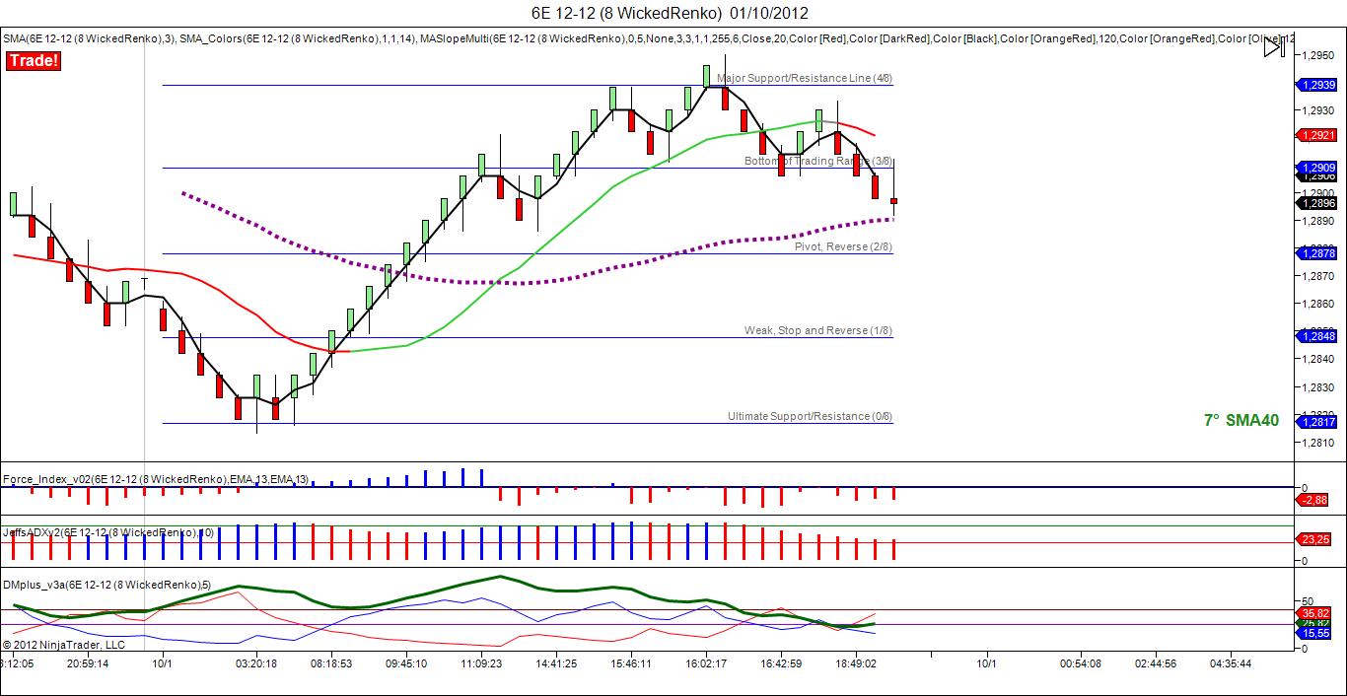Select the 1,2939 blue price marker
Screen dimensions: 1347x696
[x=1318, y=85]
